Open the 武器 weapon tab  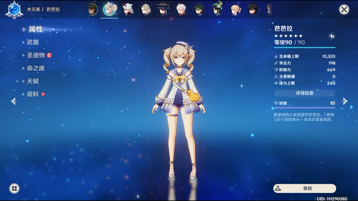(33, 42)
